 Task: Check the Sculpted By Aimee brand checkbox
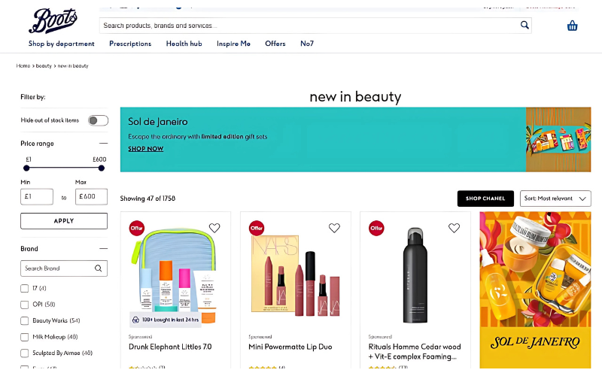point(25,353)
